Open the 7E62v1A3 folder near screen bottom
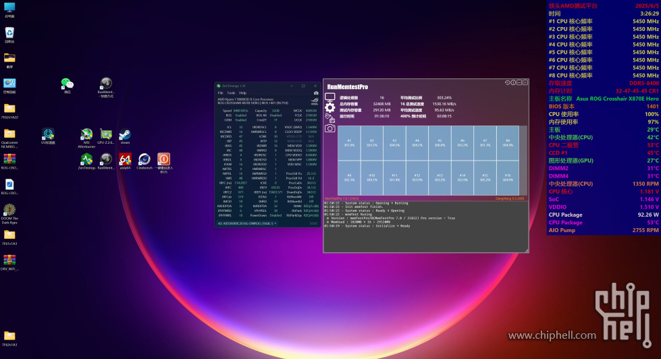Screen dimensions: 661x359 [x=9, y=337]
